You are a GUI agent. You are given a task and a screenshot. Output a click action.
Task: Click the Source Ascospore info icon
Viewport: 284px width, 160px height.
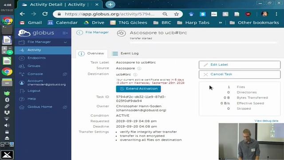[x=139, y=68]
